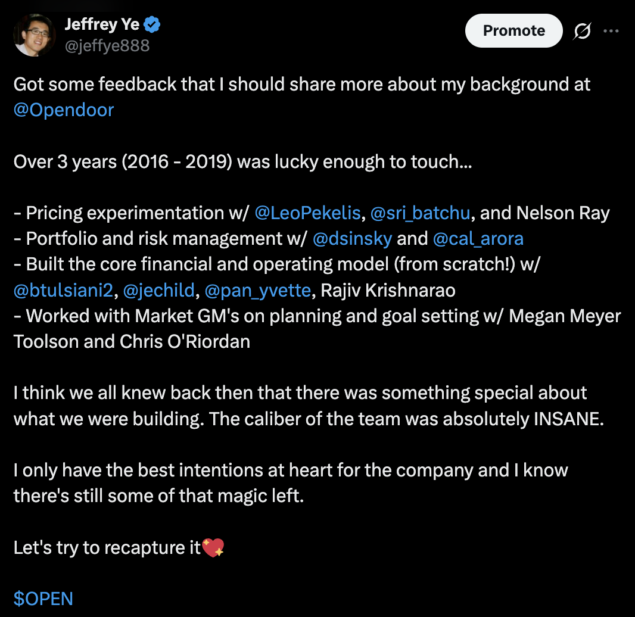Click the Grok slash-circle icon
This screenshot has width=635, height=617.
[582, 31]
